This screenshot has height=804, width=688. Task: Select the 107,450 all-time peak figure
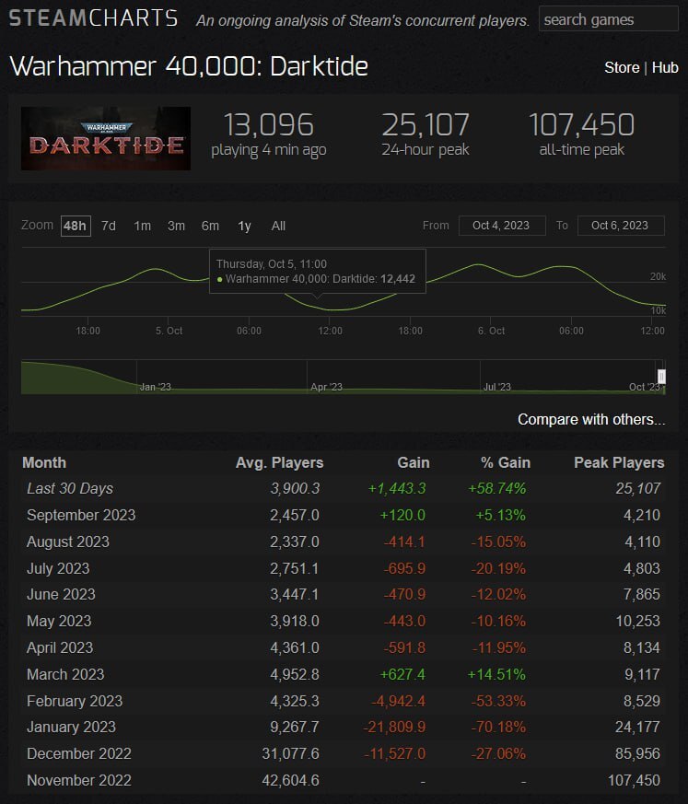tap(581, 125)
